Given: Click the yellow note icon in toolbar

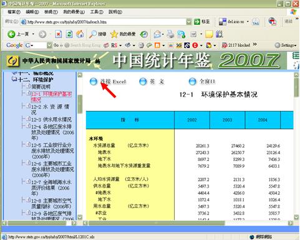Looking at the screenshot, I should [x=209, y=34].
